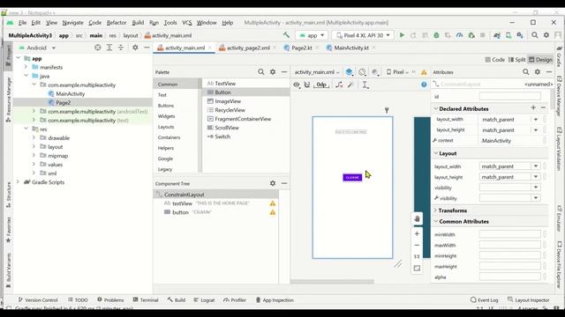Click the default margins 0dp button
Screen dimensions: 565x317
(321, 85)
